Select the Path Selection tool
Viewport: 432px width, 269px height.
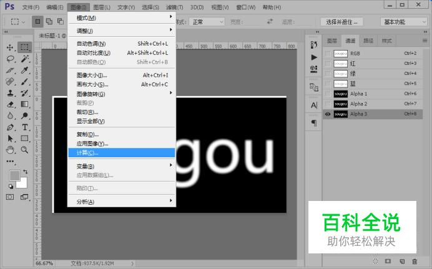coord(10,139)
